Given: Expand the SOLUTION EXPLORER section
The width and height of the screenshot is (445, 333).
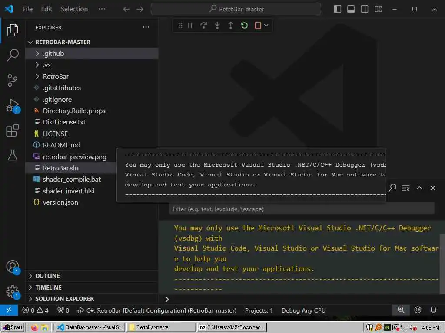Looking at the screenshot, I should click(92, 299).
